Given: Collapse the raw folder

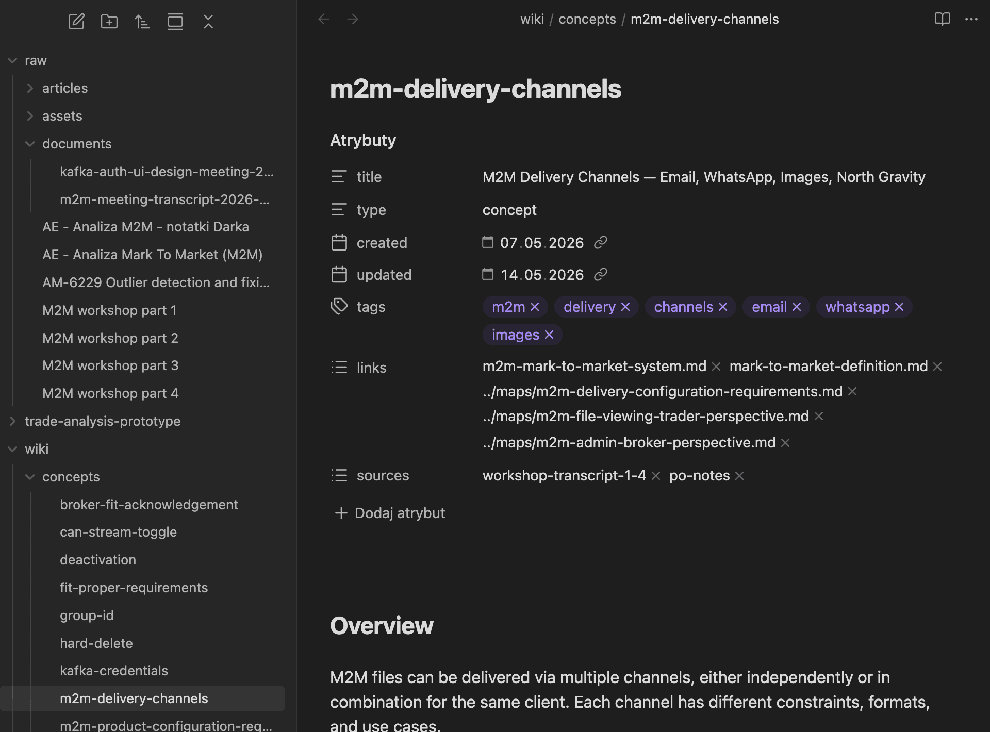Looking at the screenshot, I should (x=12, y=60).
